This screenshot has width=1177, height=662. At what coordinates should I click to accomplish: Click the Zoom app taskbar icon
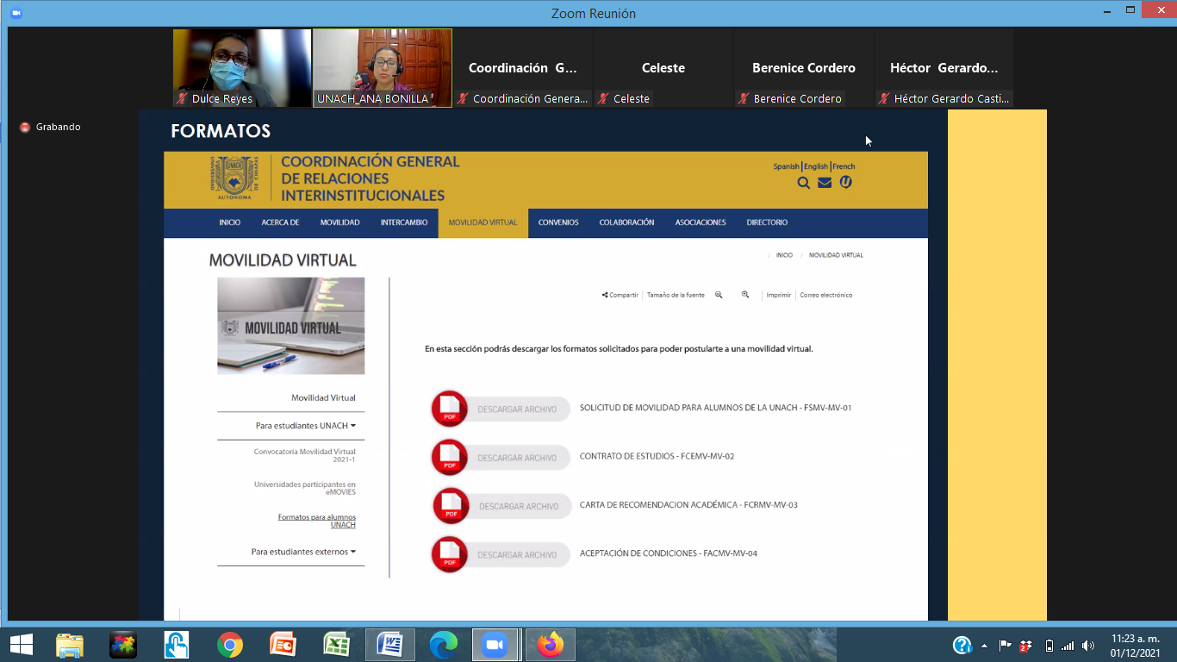495,645
